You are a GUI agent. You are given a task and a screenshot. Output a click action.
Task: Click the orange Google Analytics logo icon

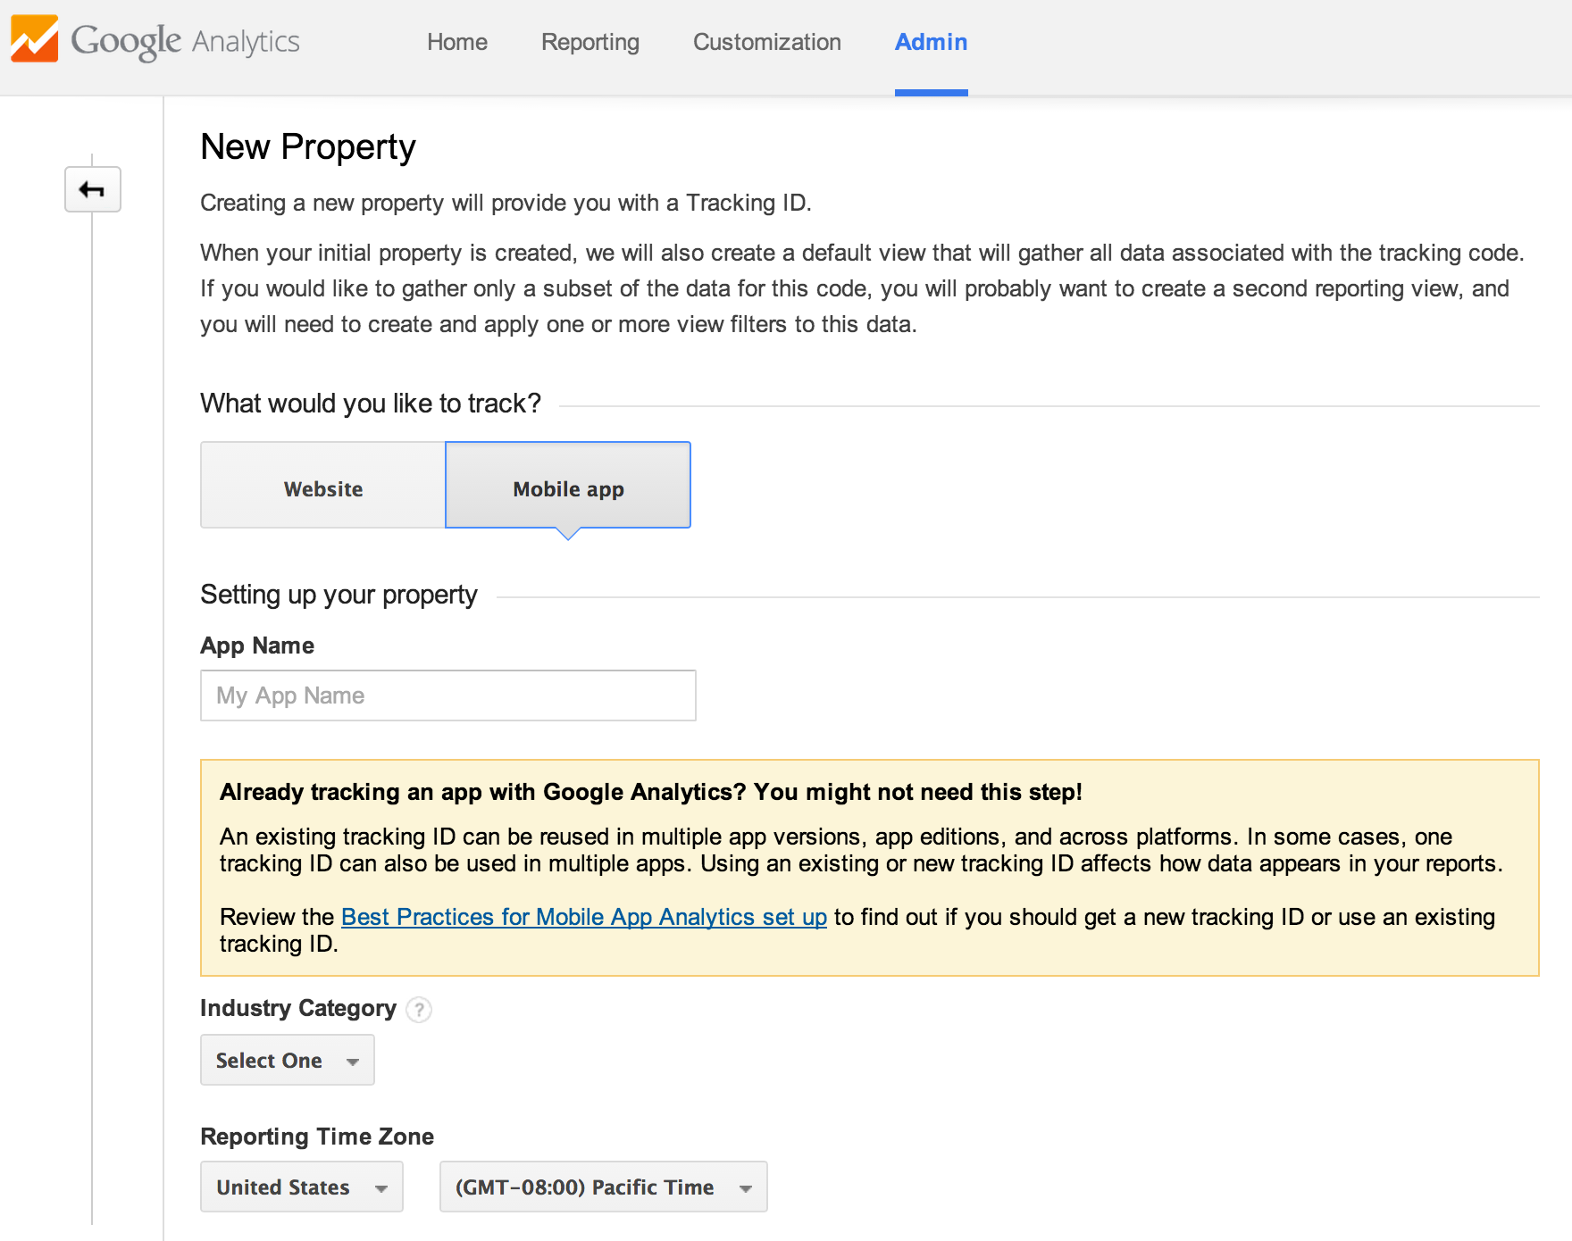35,39
